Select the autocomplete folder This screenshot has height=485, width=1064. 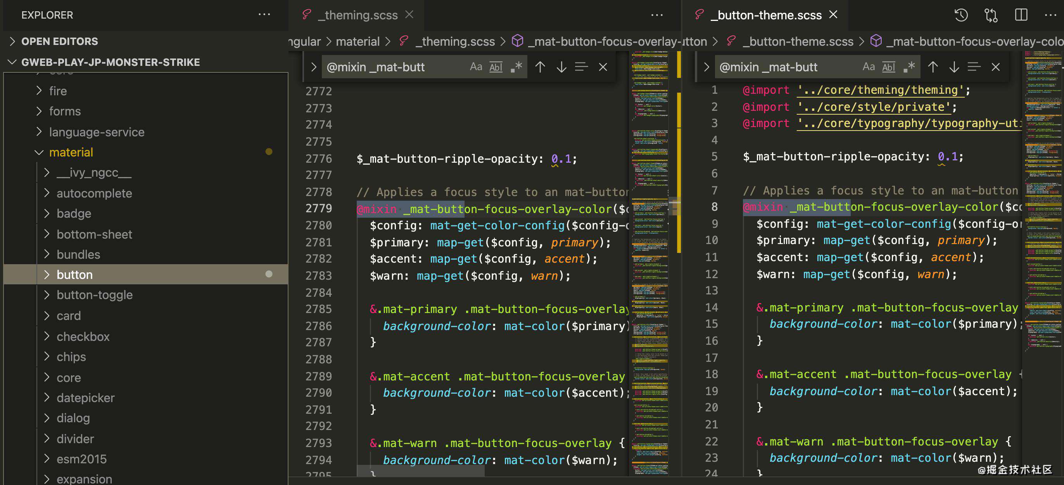(94, 193)
